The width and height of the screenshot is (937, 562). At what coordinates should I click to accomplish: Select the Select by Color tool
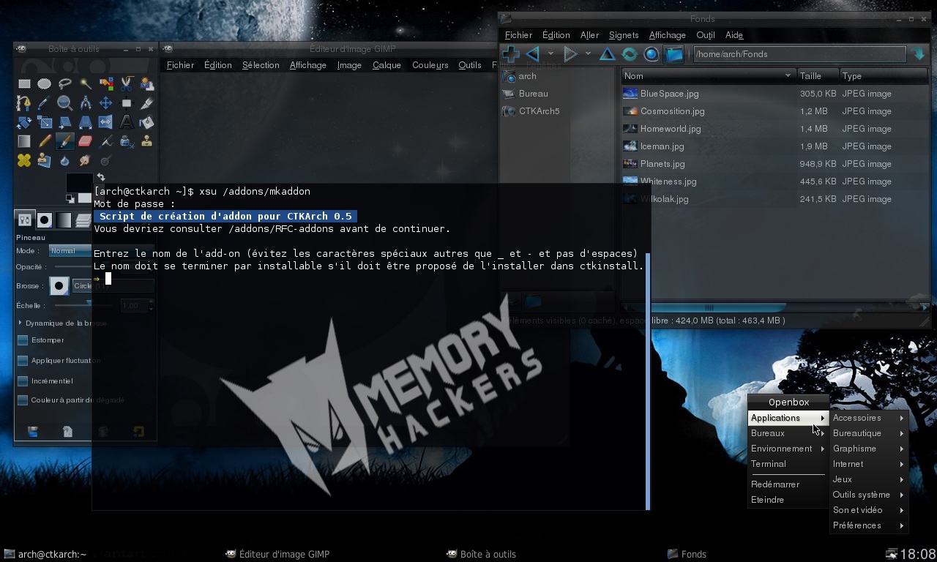[106, 84]
